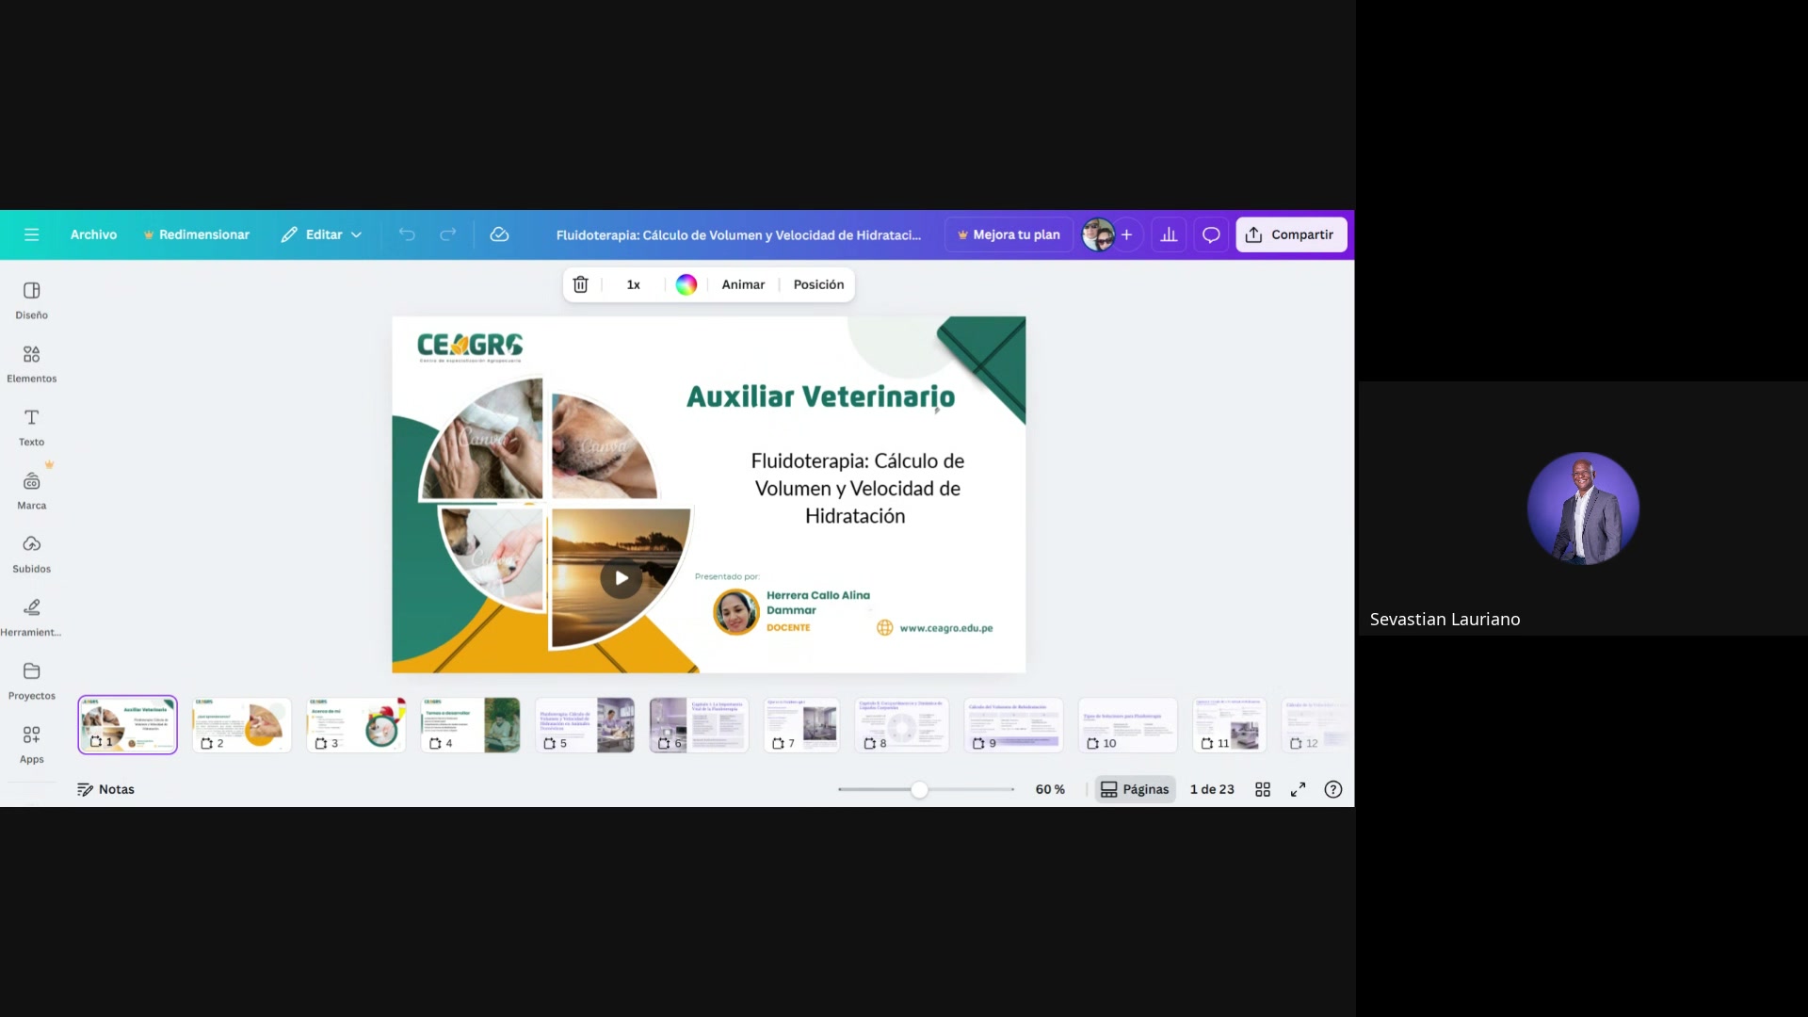Click the undo arrow
Image resolution: width=1808 pixels, height=1017 pixels.
click(407, 234)
